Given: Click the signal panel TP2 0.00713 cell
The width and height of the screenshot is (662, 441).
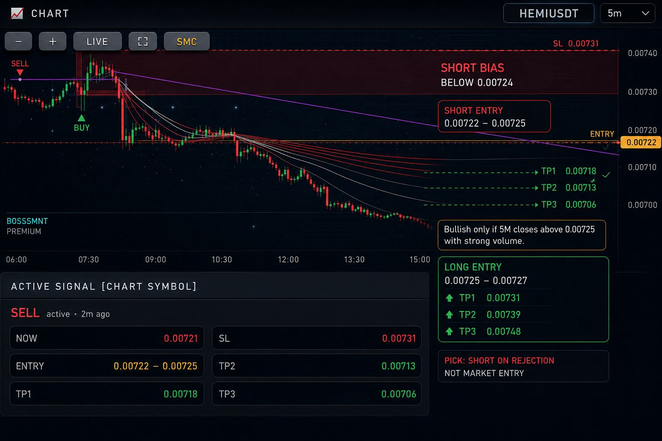Looking at the screenshot, I should [317, 366].
